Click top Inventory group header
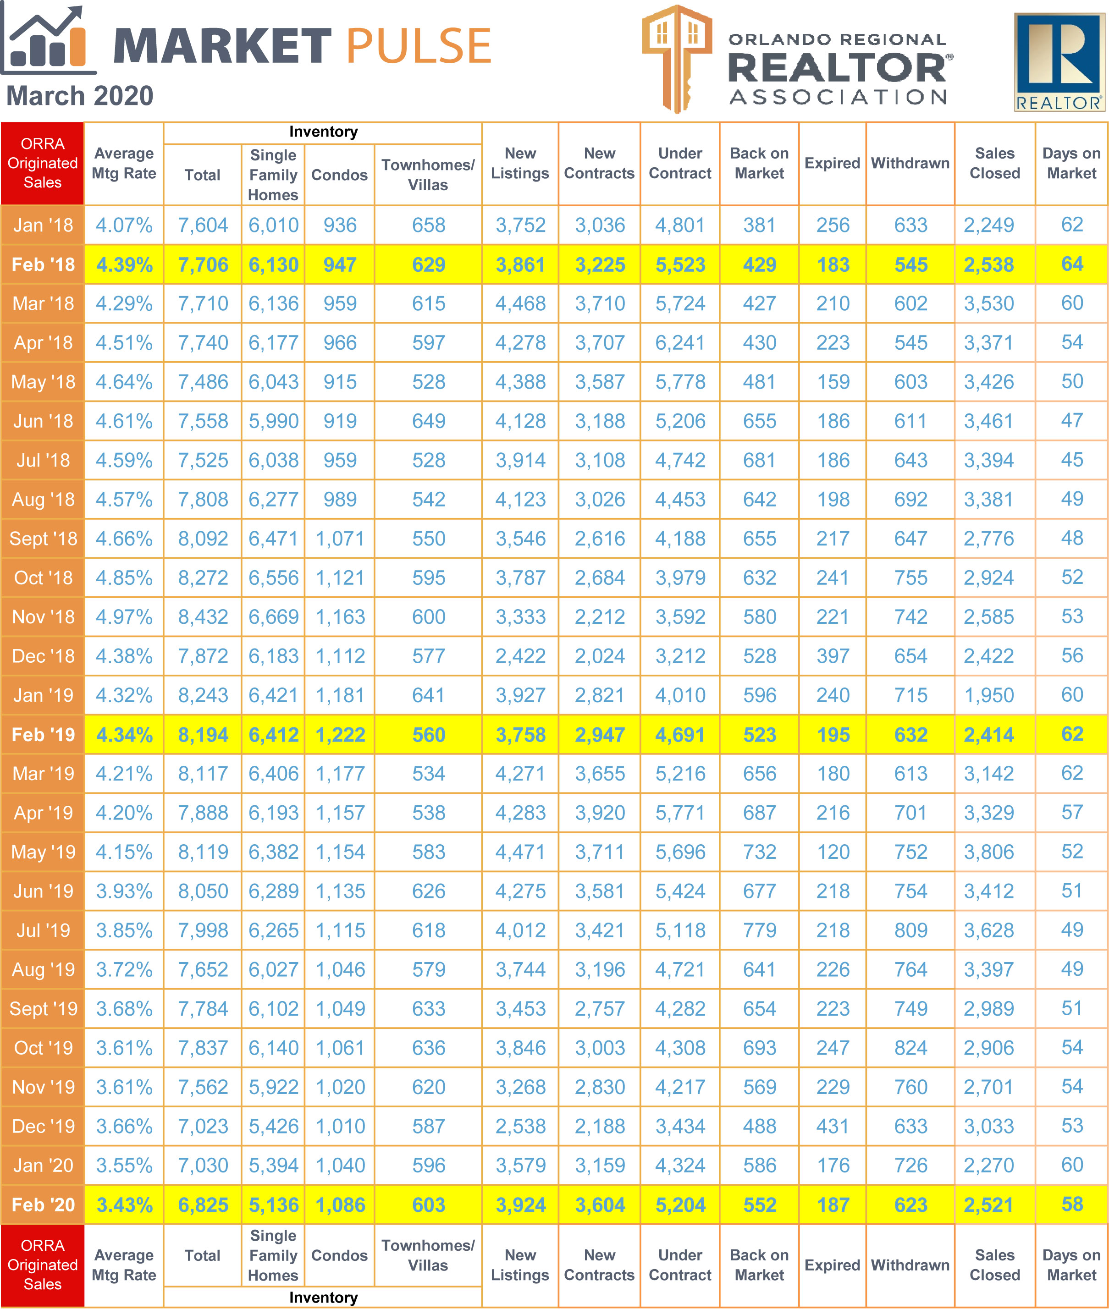The width and height of the screenshot is (1109, 1309). (323, 132)
